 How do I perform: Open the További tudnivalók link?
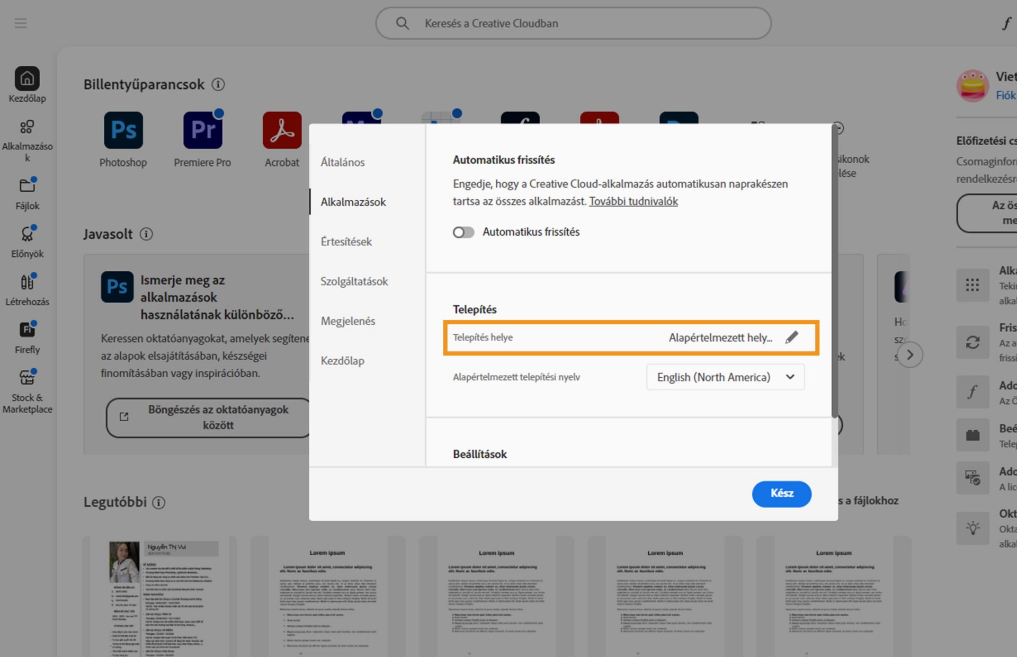633,201
